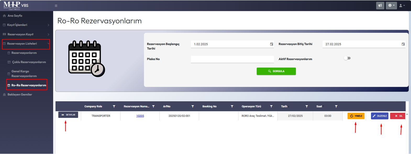Screen dimensions: 411x154
Task: Open Bekleyen Gemiler page
Action: coord(20,94)
